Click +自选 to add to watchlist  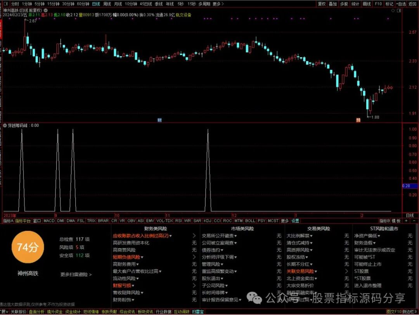(x=401, y=4)
